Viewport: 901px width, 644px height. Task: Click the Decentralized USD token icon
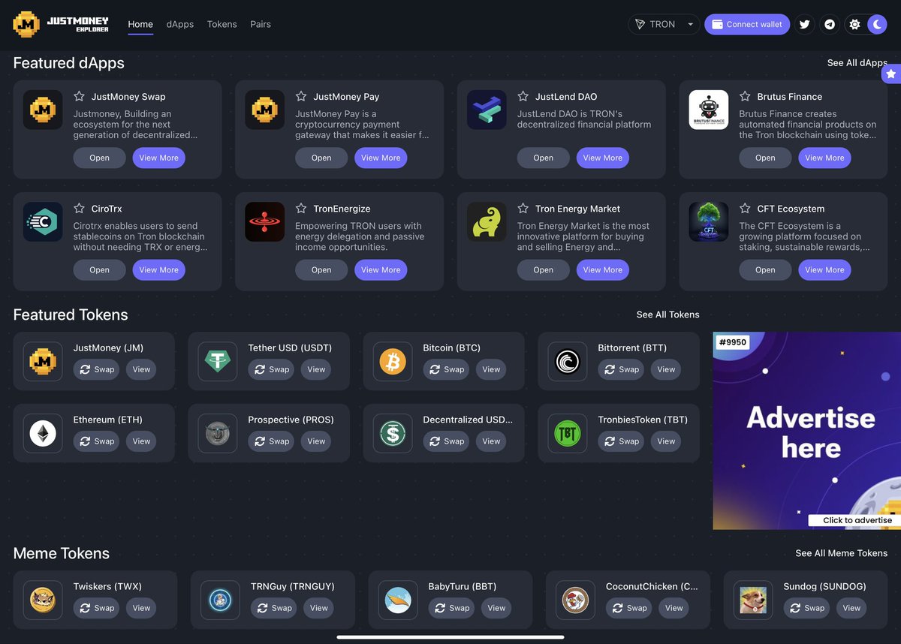393,433
